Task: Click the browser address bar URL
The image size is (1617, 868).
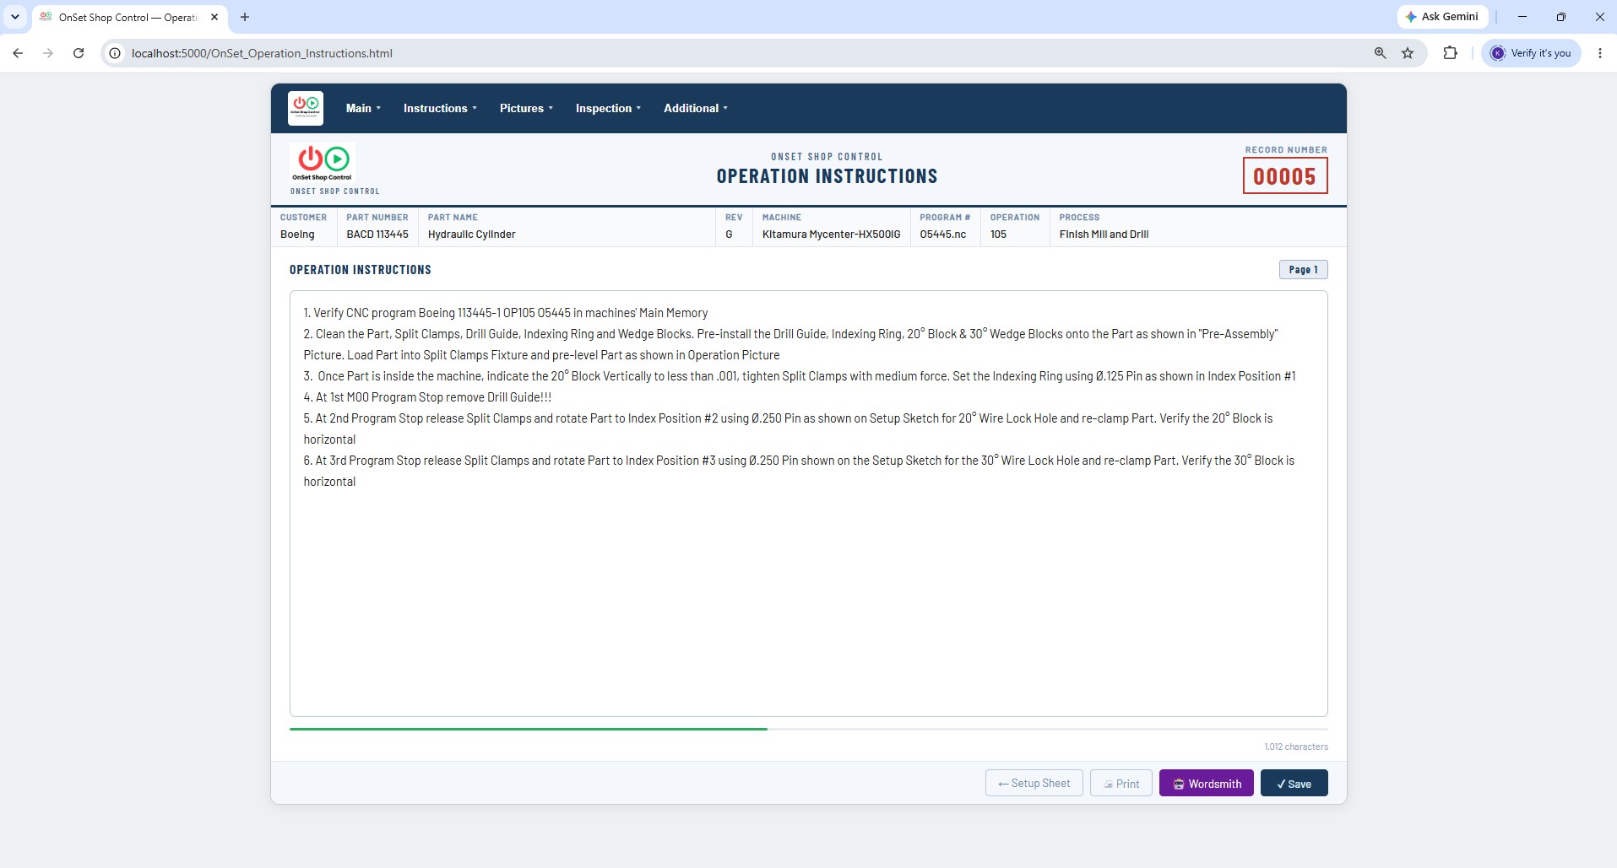Action: click(262, 53)
